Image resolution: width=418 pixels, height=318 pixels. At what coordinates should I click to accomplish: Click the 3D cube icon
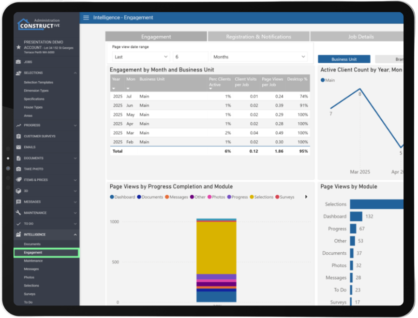pyautogui.click(x=18, y=191)
